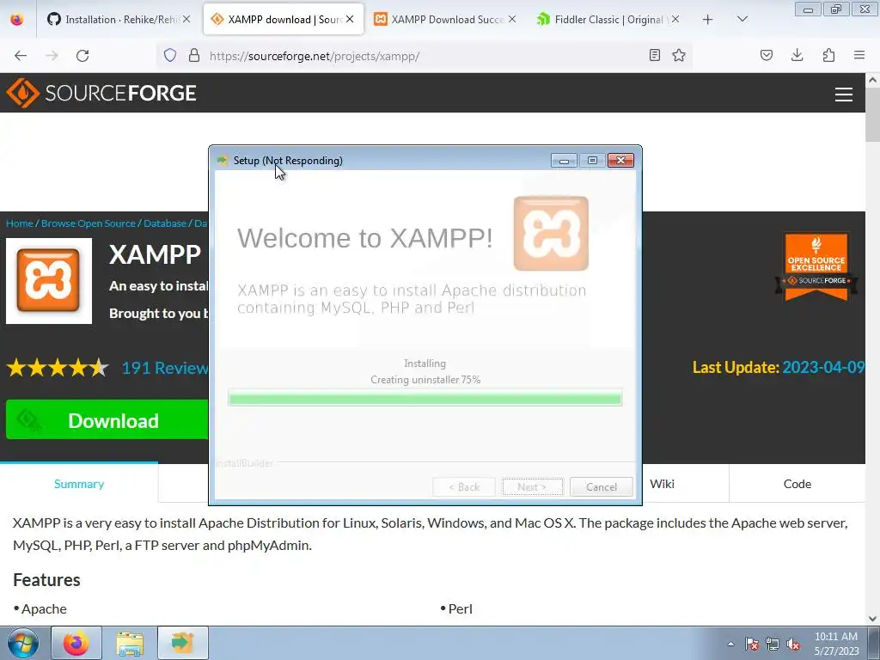The height and width of the screenshot is (660, 880).
Task: Toggle reader view icon in address bar
Action: coord(654,55)
